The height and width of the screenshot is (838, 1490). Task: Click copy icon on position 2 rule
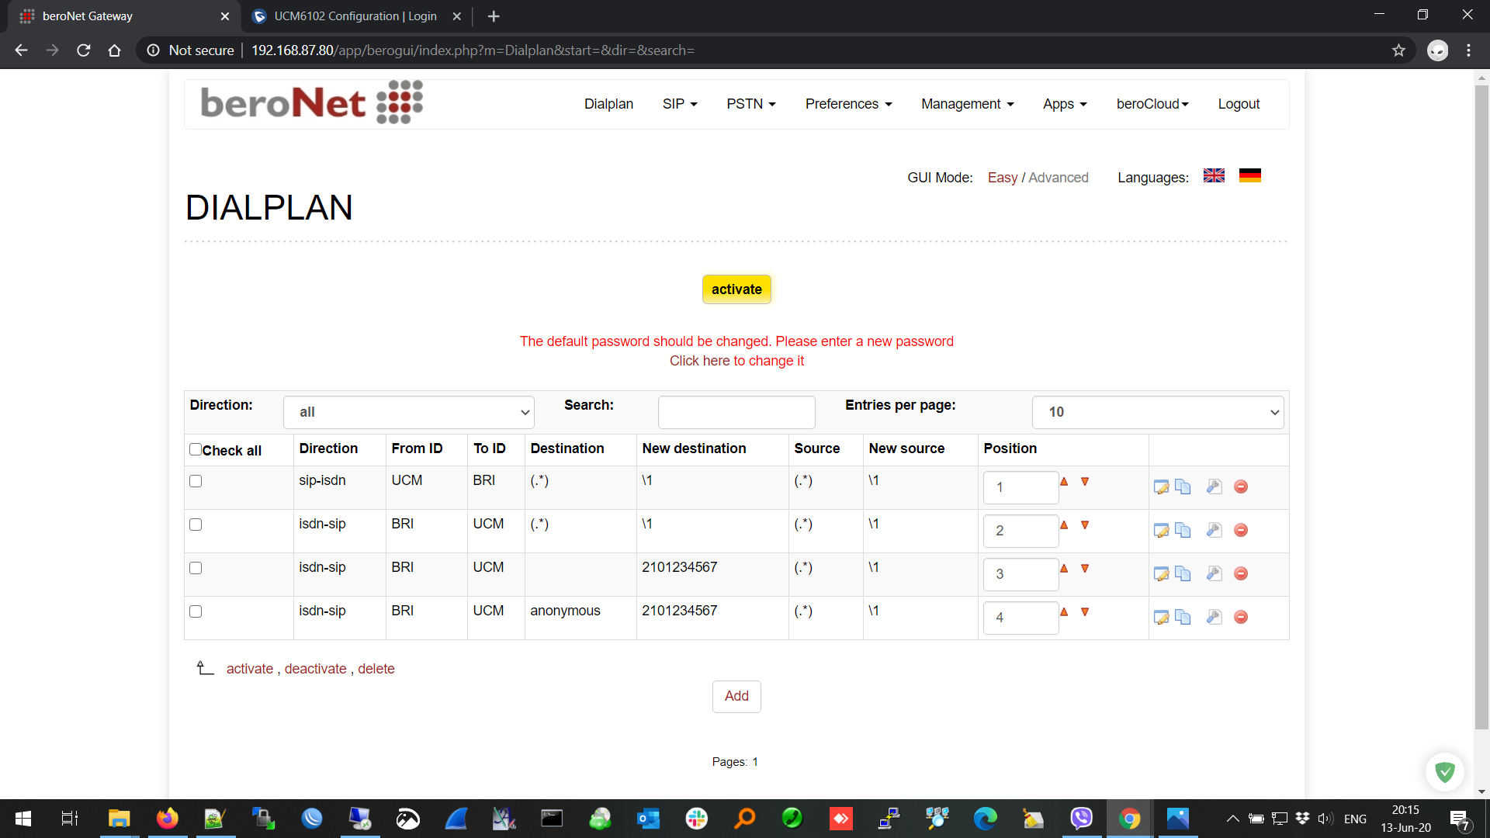(x=1183, y=530)
